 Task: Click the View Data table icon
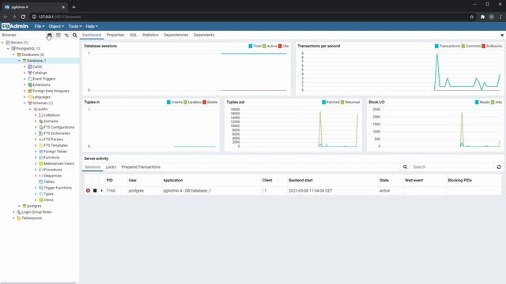[x=58, y=35]
